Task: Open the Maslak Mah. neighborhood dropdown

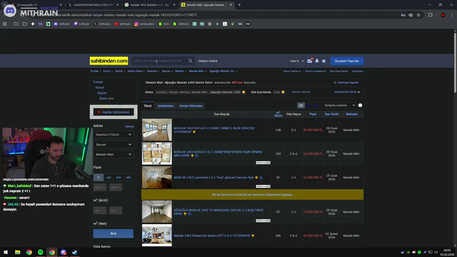Action: point(114,155)
